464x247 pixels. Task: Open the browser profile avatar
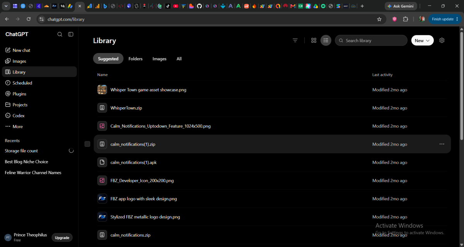tap(421, 19)
